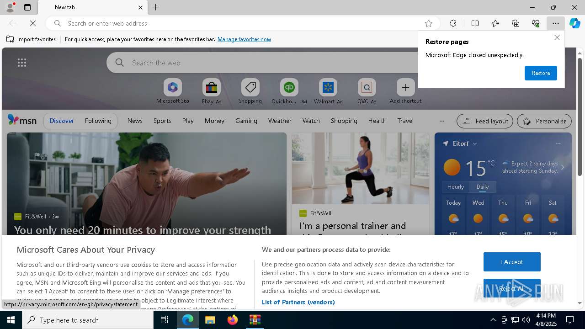Image resolution: width=585 pixels, height=329 pixels.
Task: Select the Discover tab
Action: click(62, 121)
